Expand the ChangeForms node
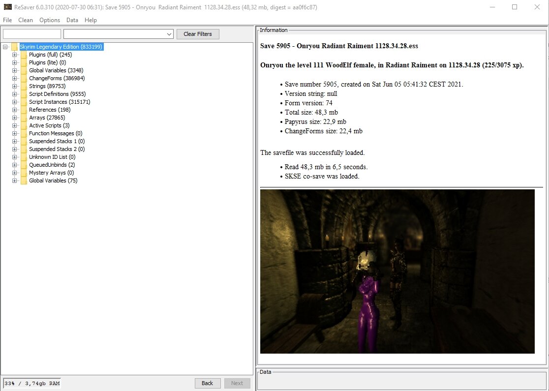This screenshot has height=391, width=549. [14, 78]
